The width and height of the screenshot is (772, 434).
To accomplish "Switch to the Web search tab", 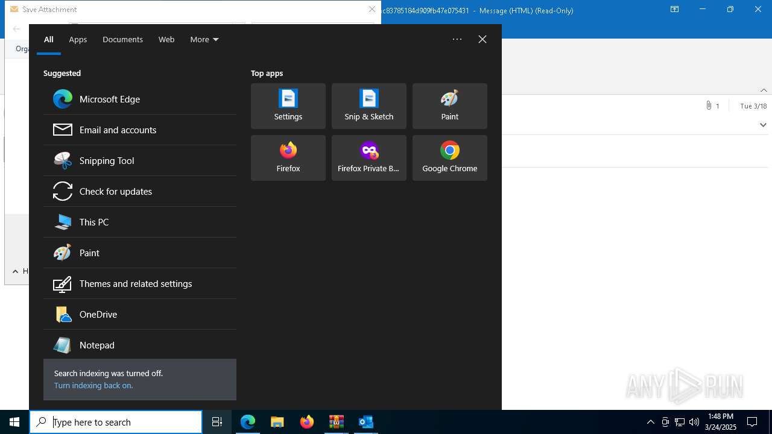I will point(166,39).
